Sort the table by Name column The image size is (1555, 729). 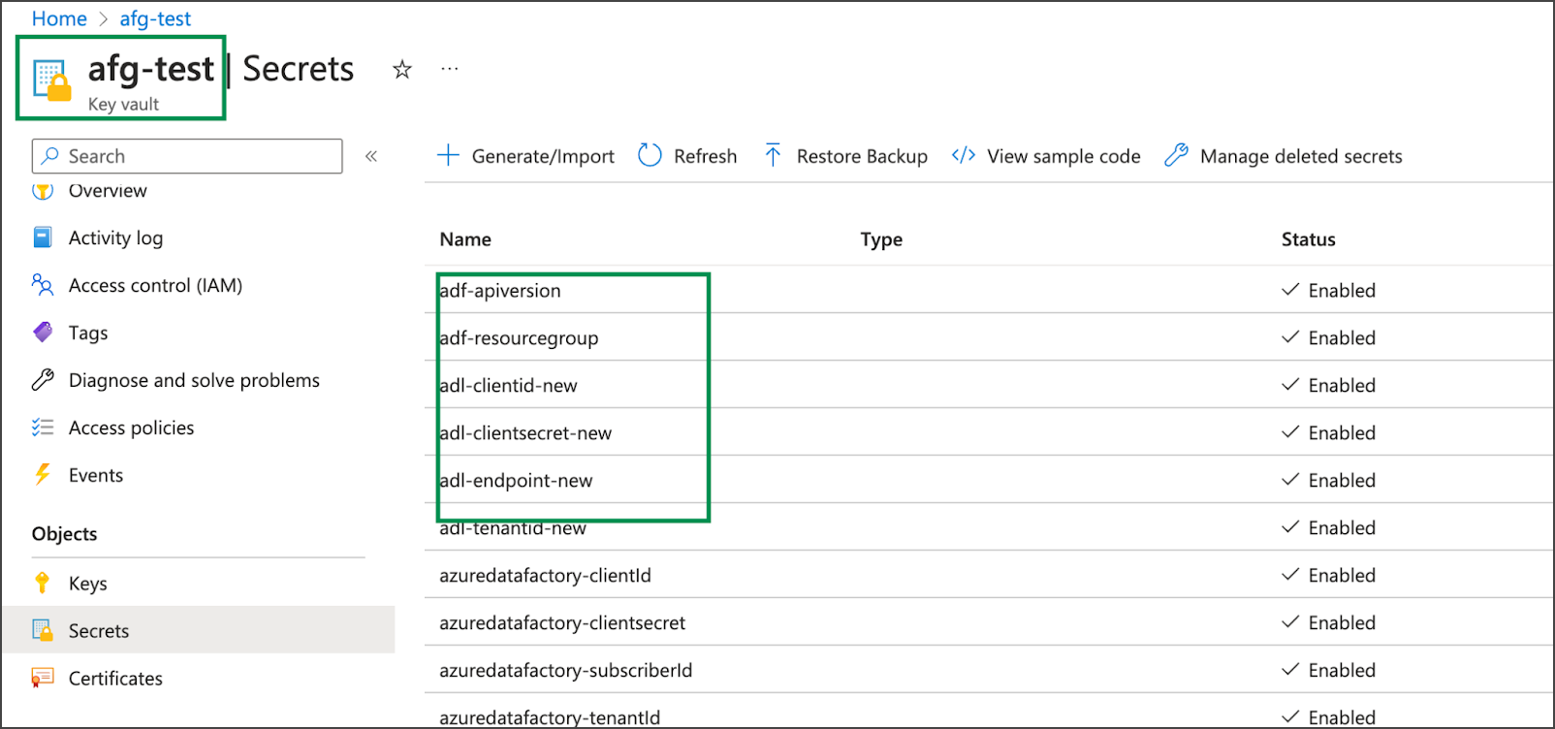click(x=465, y=239)
